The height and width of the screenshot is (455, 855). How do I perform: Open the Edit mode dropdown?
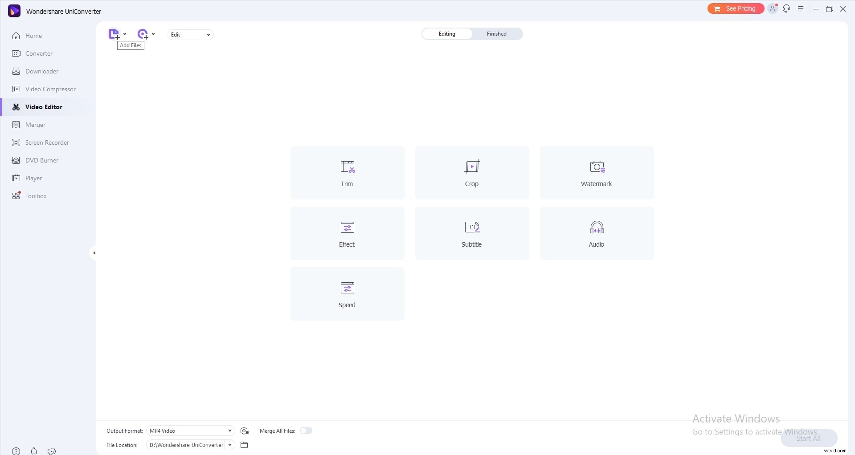tap(190, 34)
